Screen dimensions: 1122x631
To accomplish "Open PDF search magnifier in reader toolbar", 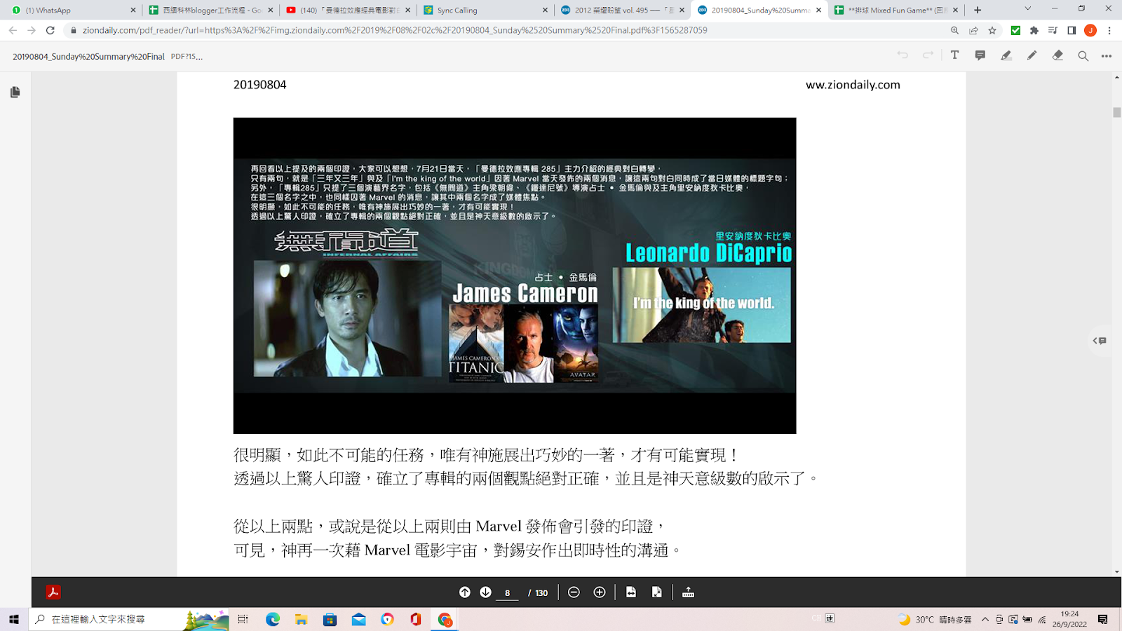I will [1083, 56].
